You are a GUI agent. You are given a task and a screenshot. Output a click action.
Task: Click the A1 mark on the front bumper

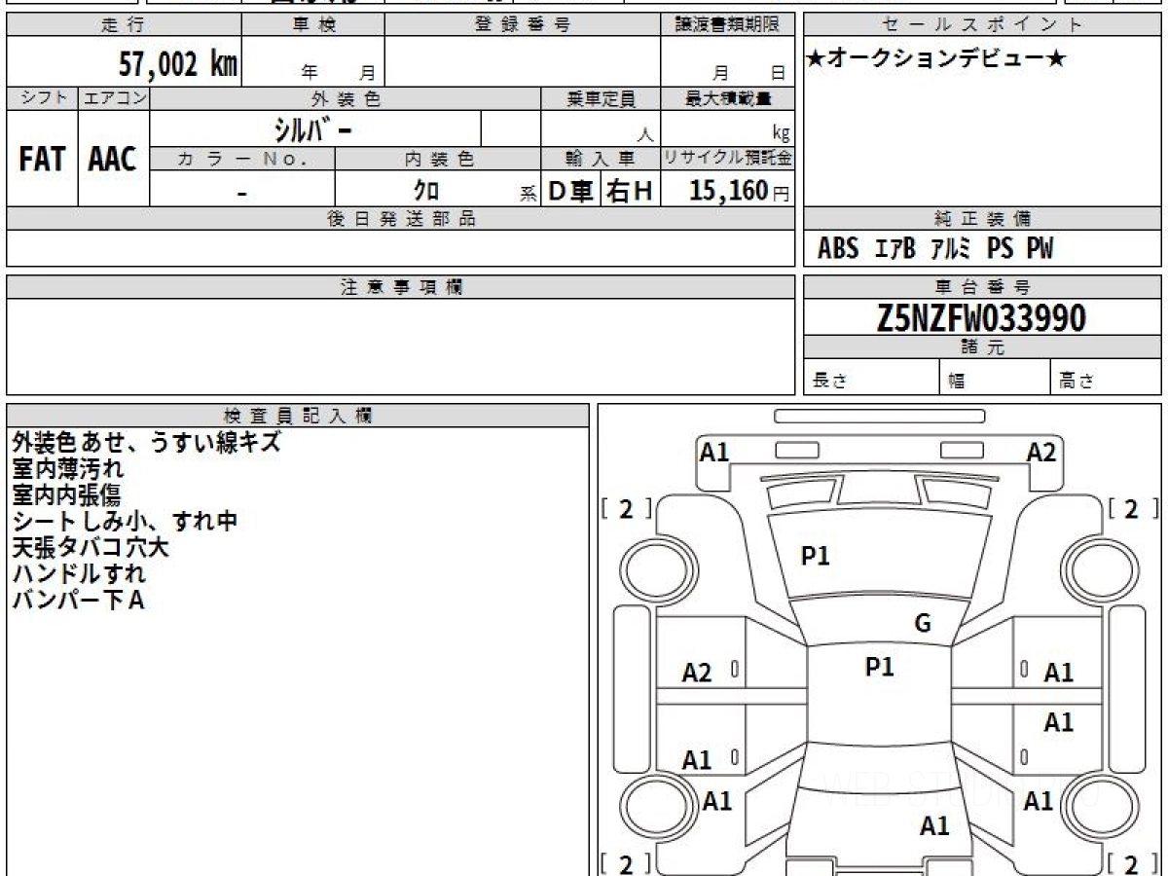point(715,452)
